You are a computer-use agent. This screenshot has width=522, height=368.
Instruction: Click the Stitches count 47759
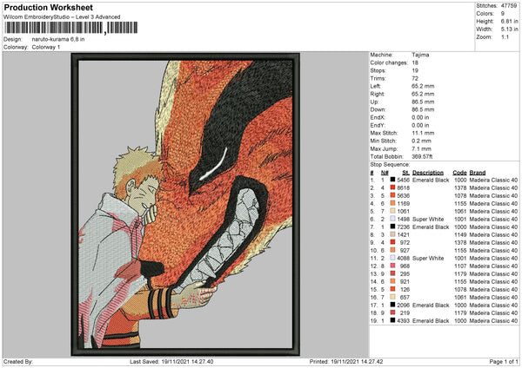pos(509,6)
